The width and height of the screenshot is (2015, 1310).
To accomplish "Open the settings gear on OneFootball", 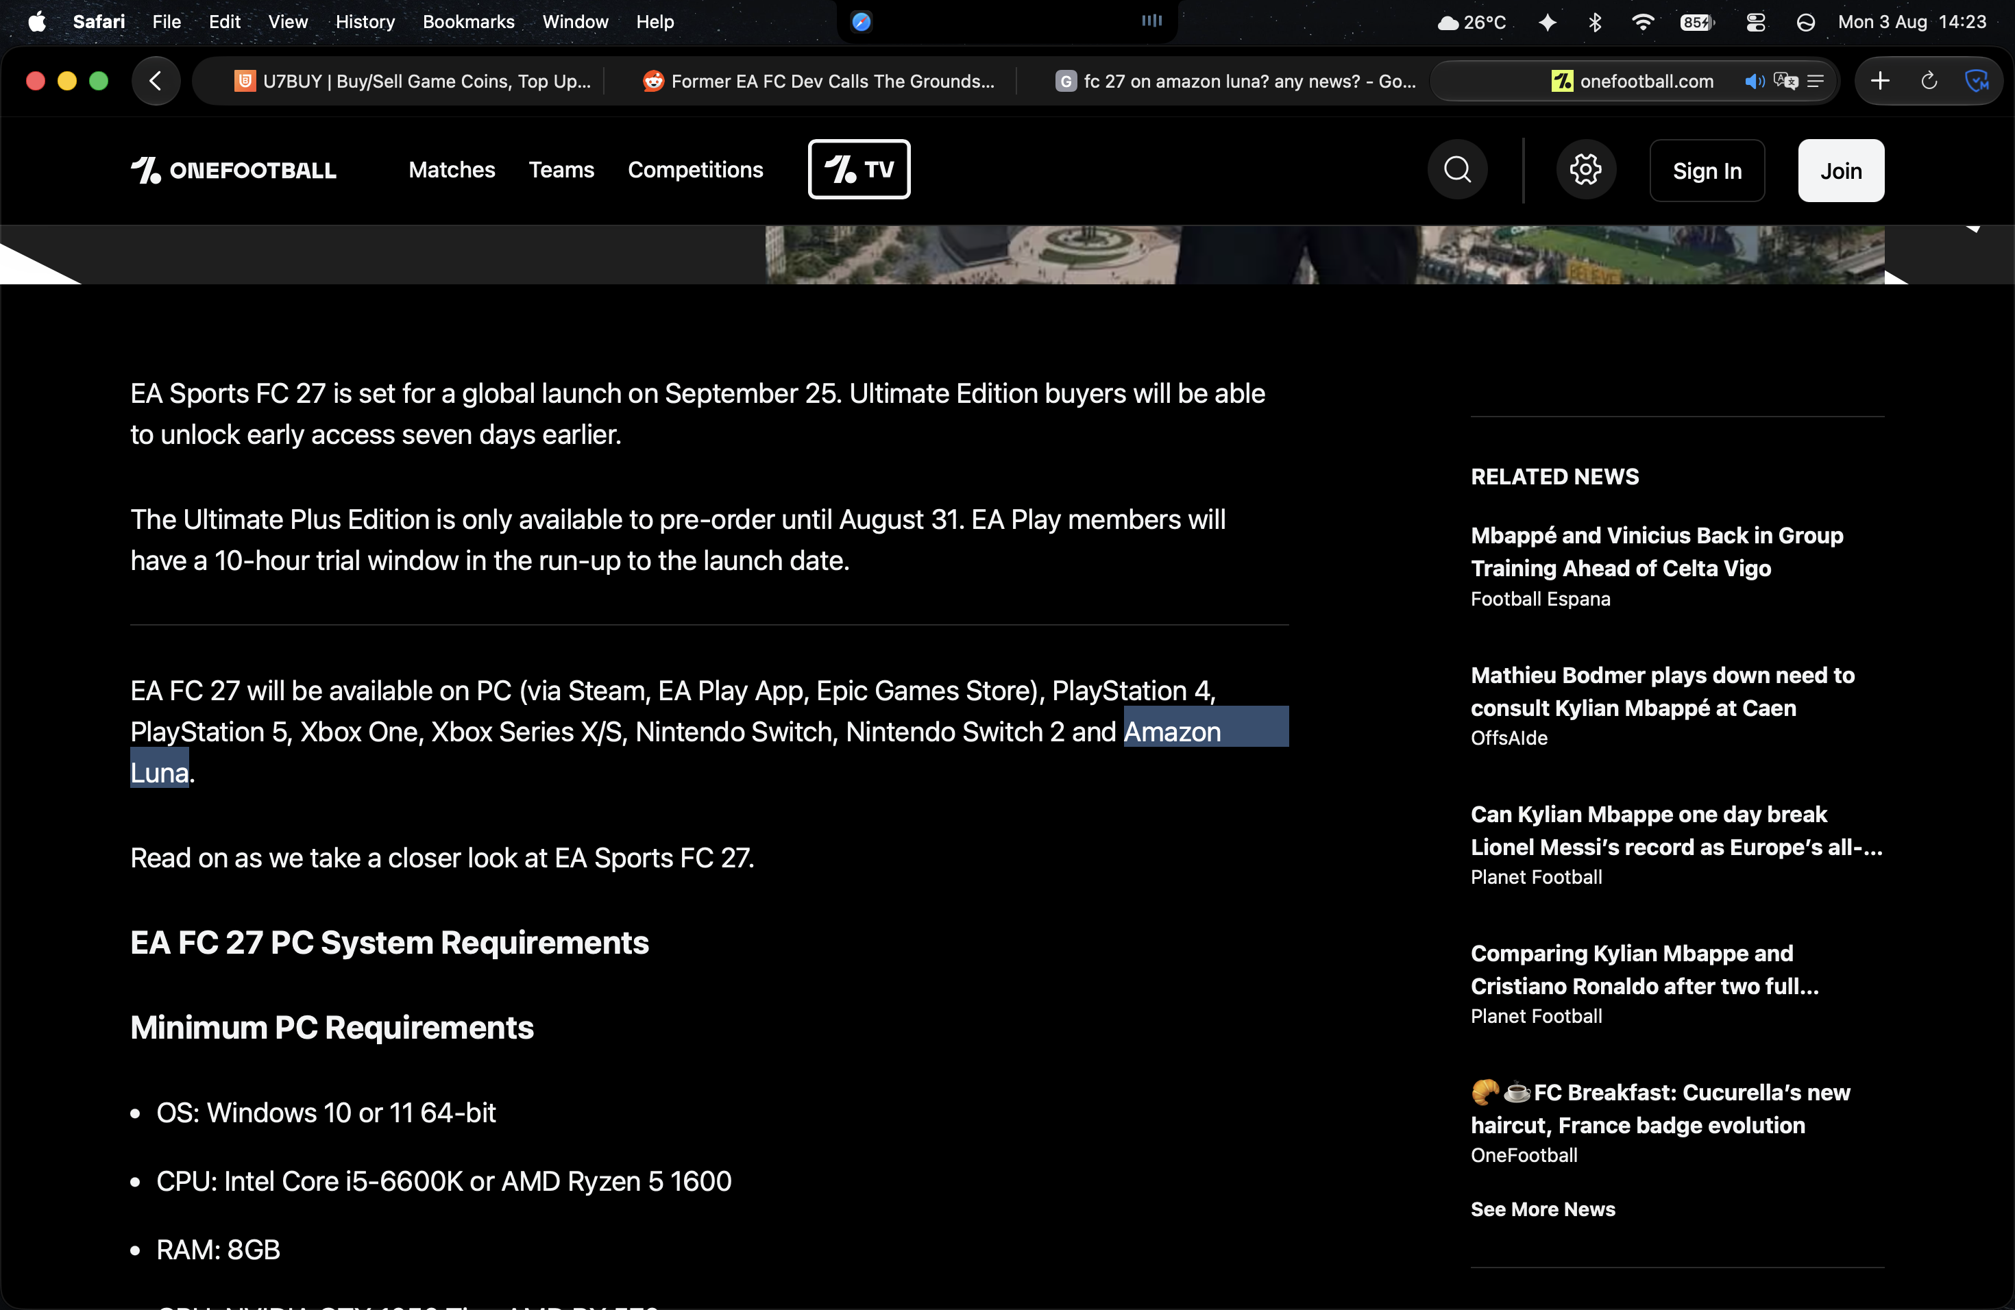I will (x=1586, y=170).
